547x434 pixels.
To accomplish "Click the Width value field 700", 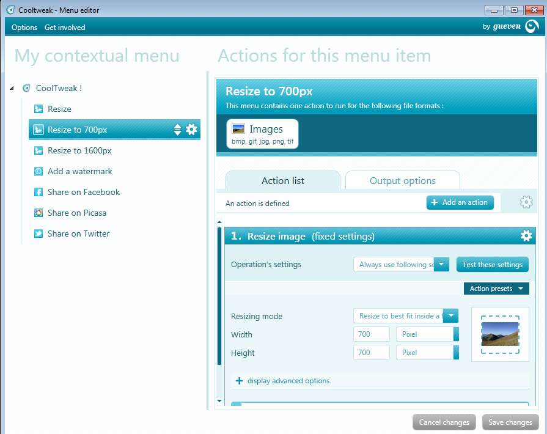I will click(371, 334).
